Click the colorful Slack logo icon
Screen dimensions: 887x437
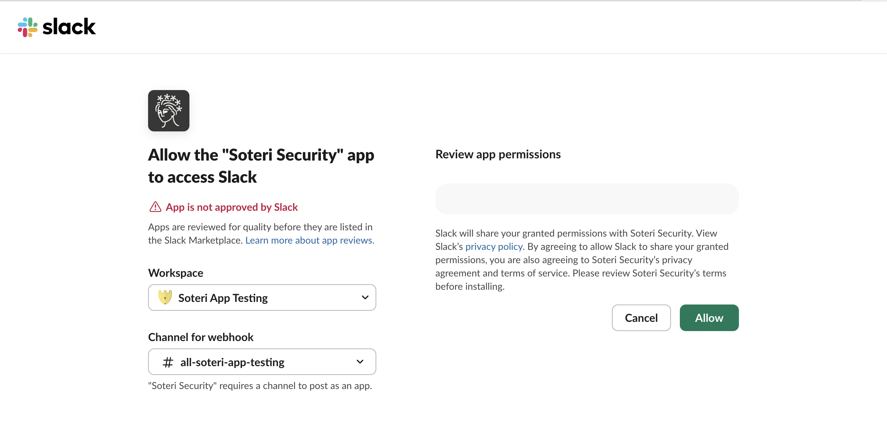coord(28,27)
